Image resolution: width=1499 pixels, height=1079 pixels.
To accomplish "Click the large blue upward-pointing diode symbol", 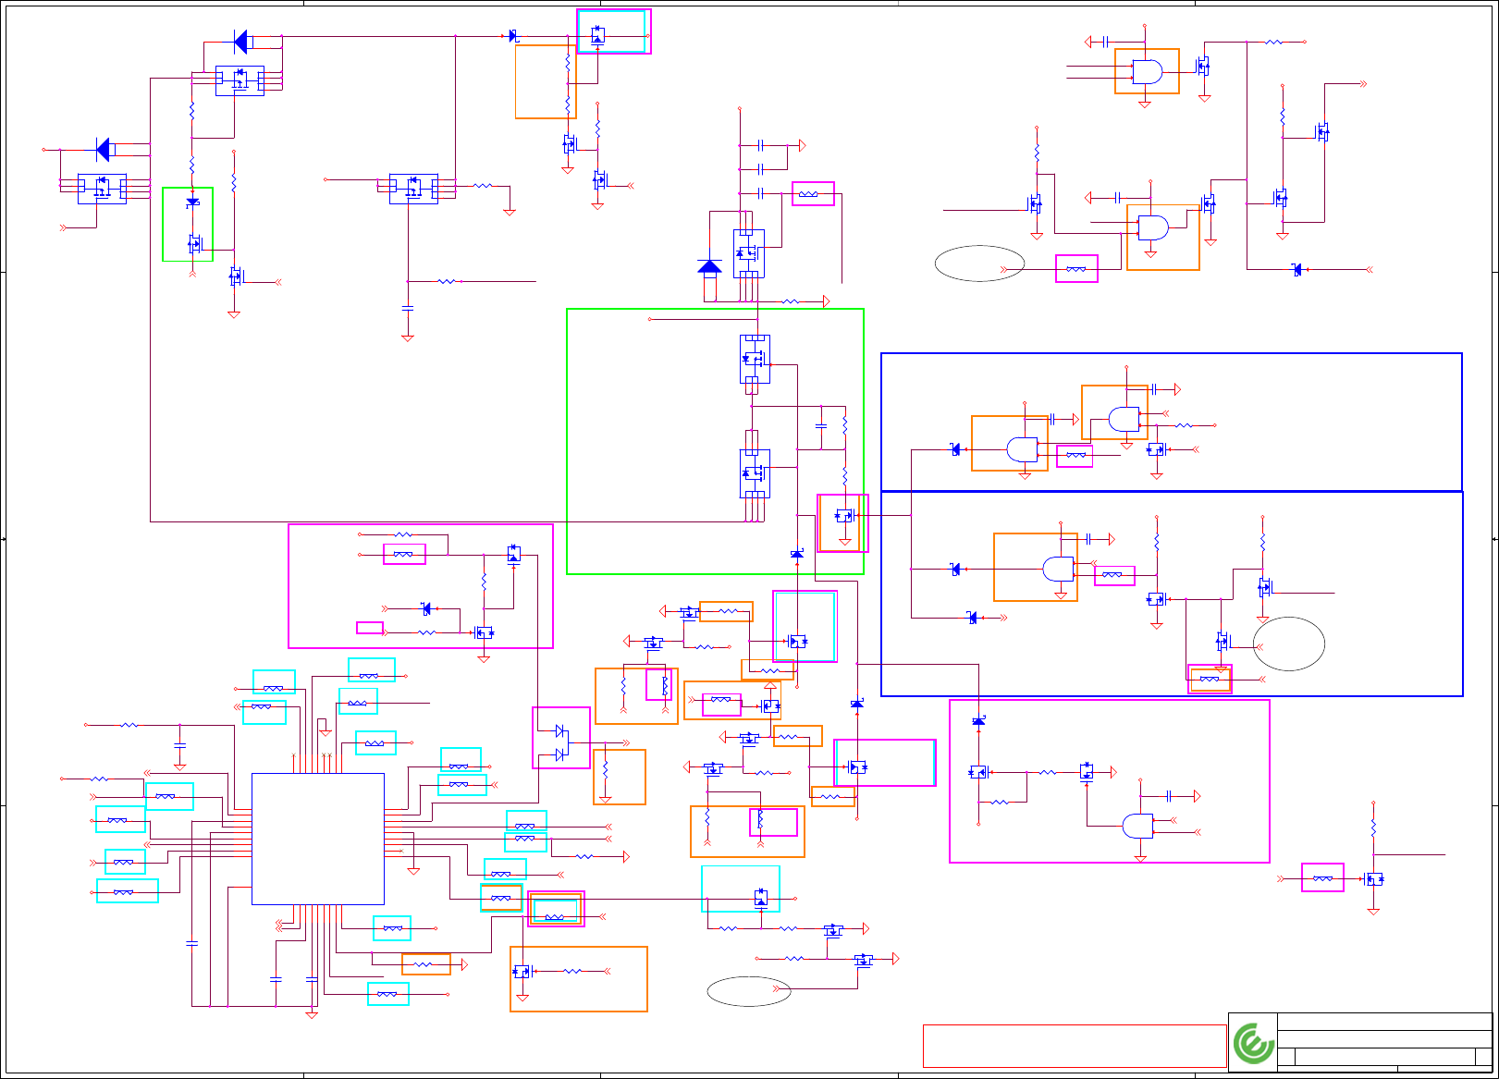I will [709, 267].
